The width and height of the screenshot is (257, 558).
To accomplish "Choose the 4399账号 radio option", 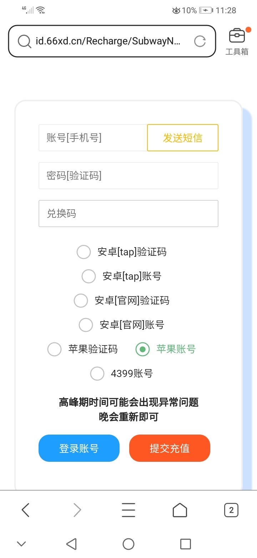I will coord(97,373).
